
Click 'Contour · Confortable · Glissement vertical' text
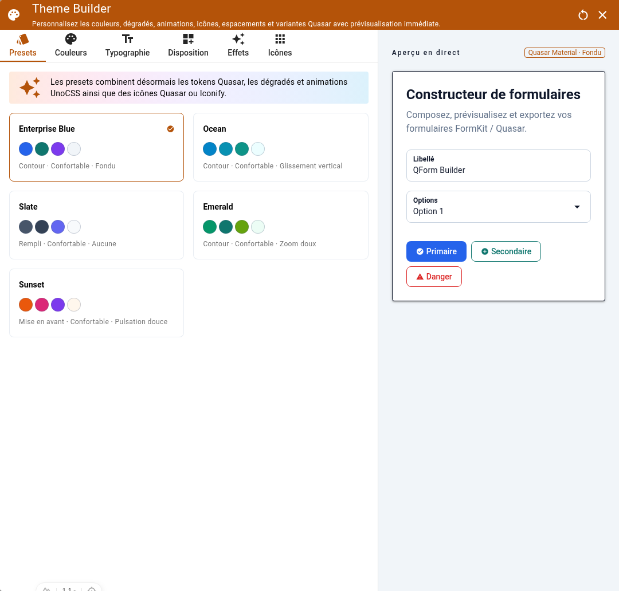273,166
